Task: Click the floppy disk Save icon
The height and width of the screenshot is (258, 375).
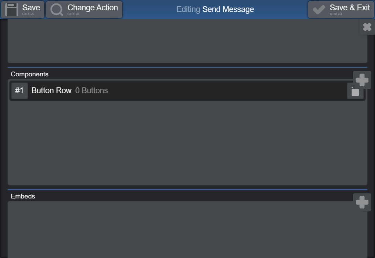Action: [12, 10]
